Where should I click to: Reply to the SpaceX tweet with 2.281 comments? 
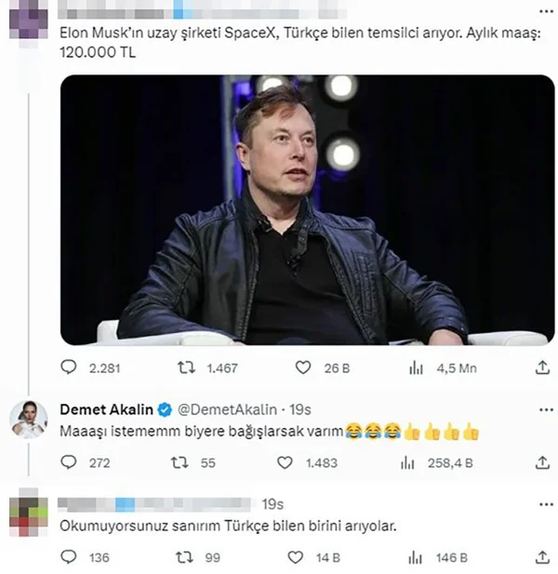(x=69, y=367)
